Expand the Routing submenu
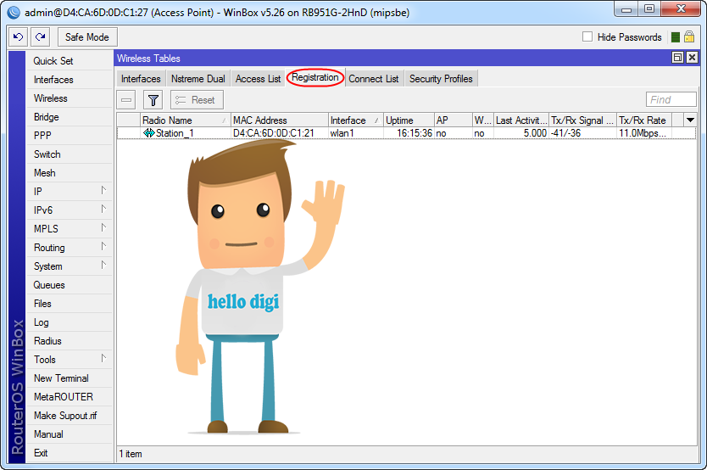This screenshot has width=707, height=470. click(103, 246)
